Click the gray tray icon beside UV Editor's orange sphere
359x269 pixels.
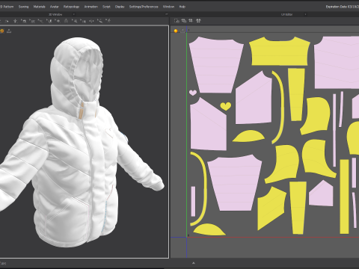tap(182, 31)
